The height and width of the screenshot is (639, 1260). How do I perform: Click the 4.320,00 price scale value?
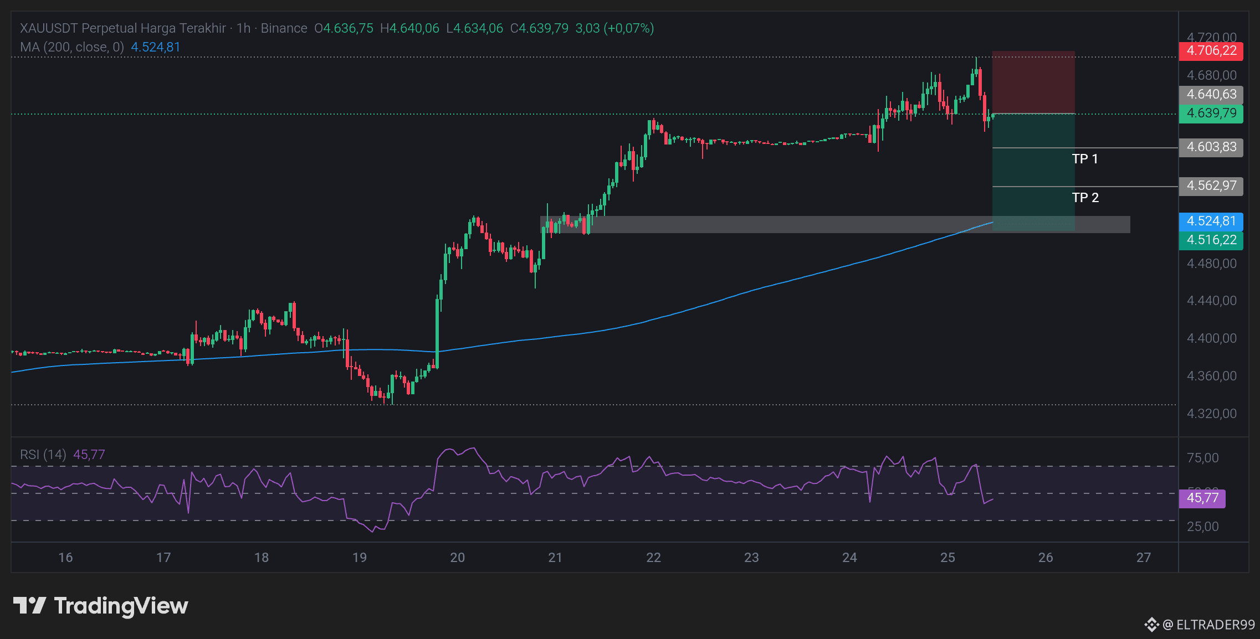(1211, 414)
